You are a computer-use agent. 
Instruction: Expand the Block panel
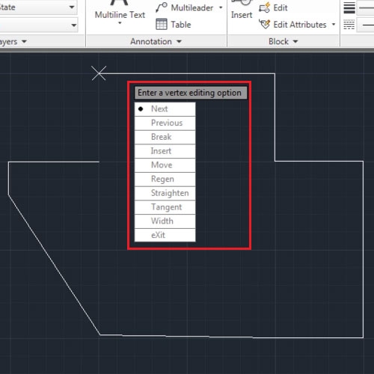tap(283, 41)
